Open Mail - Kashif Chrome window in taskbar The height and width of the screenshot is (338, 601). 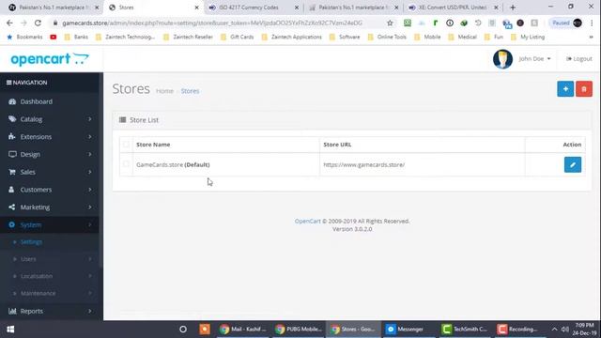(x=243, y=330)
